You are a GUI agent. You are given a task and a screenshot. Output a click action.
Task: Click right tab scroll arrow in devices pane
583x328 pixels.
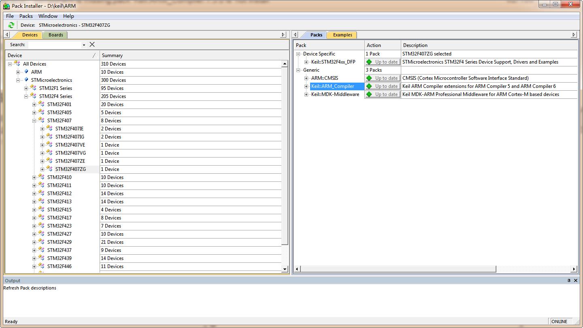tap(283, 35)
